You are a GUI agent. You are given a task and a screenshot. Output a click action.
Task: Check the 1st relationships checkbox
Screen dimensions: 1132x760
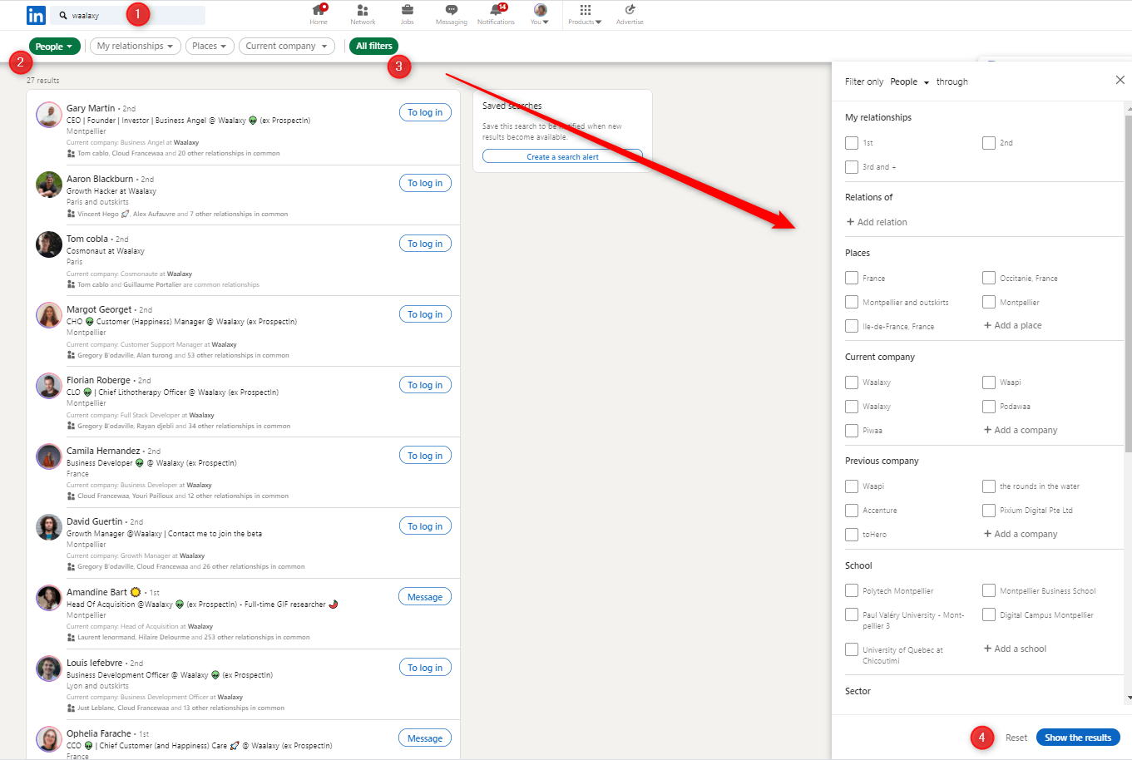pyautogui.click(x=852, y=143)
